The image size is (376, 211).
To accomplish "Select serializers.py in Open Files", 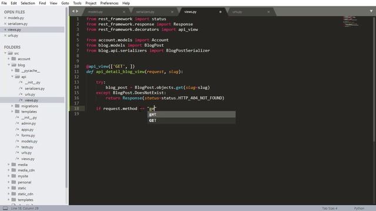I will (x=18, y=23).
